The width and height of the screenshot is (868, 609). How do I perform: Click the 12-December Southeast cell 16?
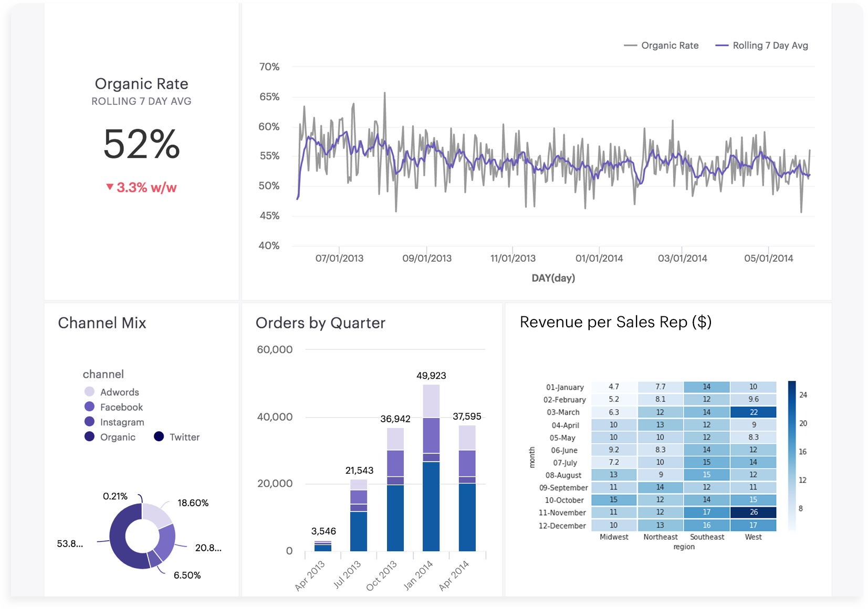(x=707, y=525)
